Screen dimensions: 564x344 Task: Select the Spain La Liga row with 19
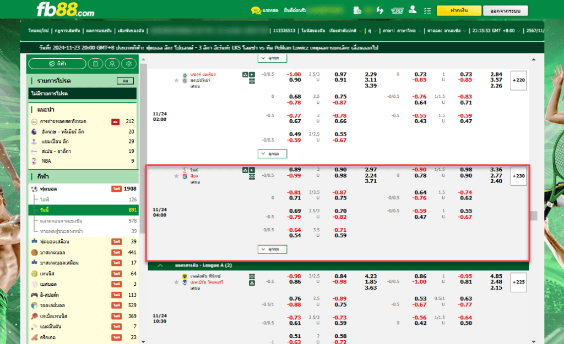[84, 151]
